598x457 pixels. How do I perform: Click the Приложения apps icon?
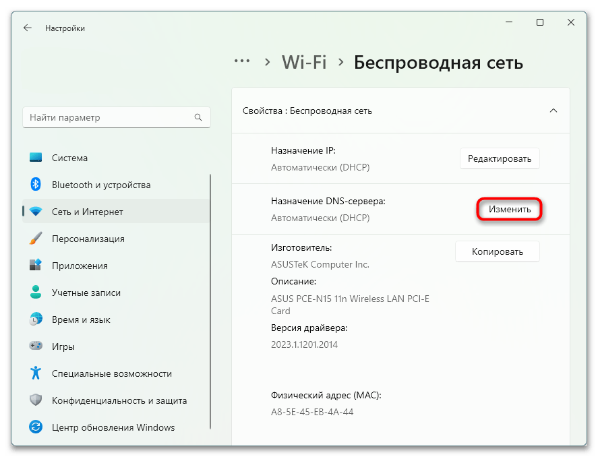click(36, 266)
